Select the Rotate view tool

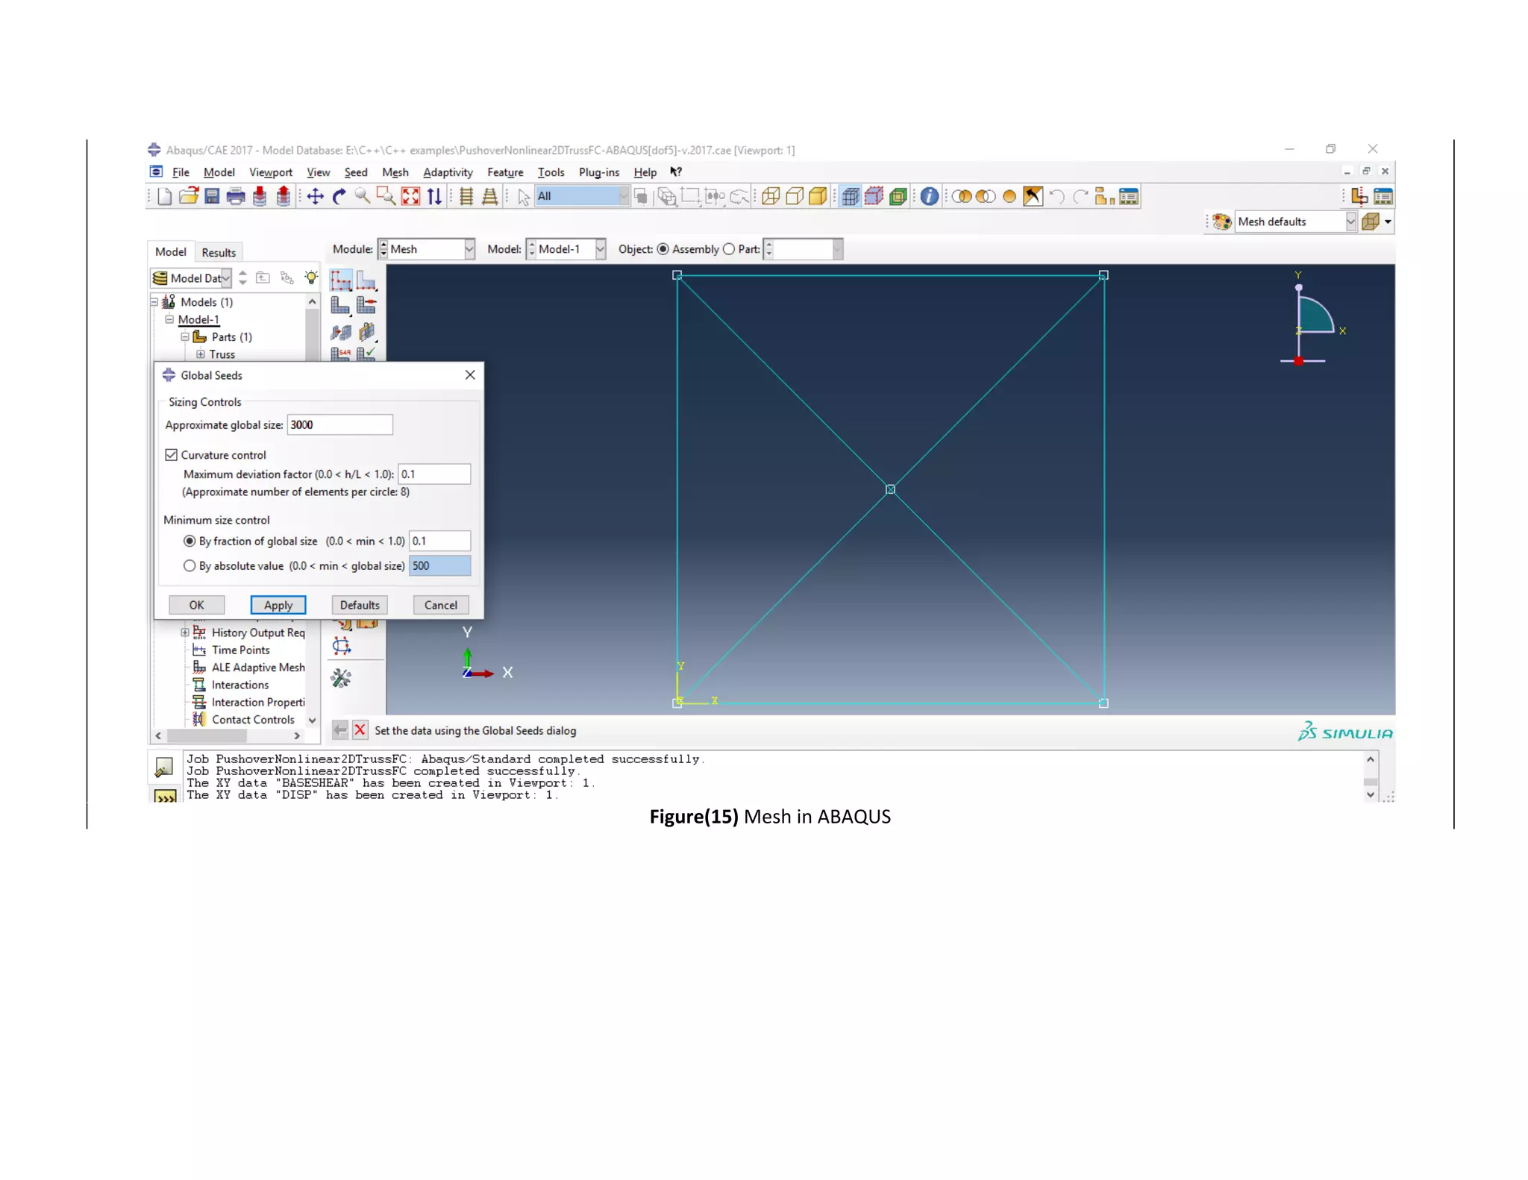339,197
